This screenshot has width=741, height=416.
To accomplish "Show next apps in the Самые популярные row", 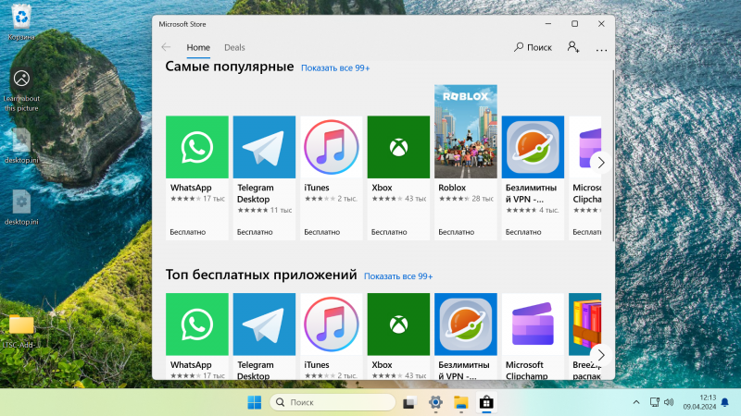I will (x=600, y=163).
